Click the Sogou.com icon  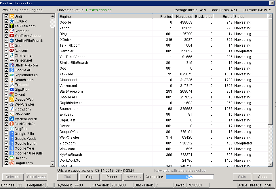(x=12, y=163)
